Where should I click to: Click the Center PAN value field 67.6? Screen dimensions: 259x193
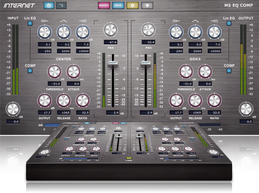click(110, 42)
